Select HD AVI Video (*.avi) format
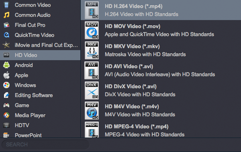 pos(161,71)
